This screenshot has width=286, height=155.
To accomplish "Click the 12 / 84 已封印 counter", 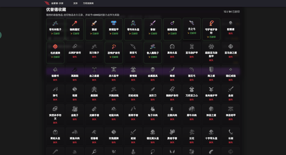I will (x=232, y=12).
